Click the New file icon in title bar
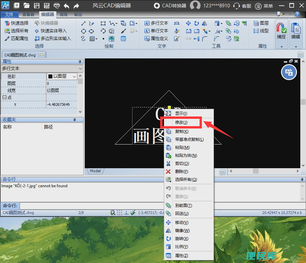306x263 pixels. click(16, 5)
